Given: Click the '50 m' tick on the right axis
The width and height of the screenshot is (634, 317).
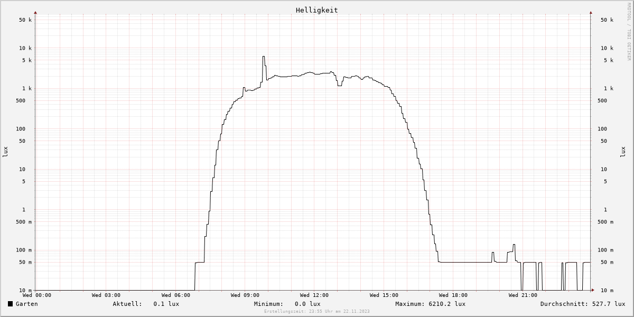Looking at the screenshot, I should click(x=607, y=263).
